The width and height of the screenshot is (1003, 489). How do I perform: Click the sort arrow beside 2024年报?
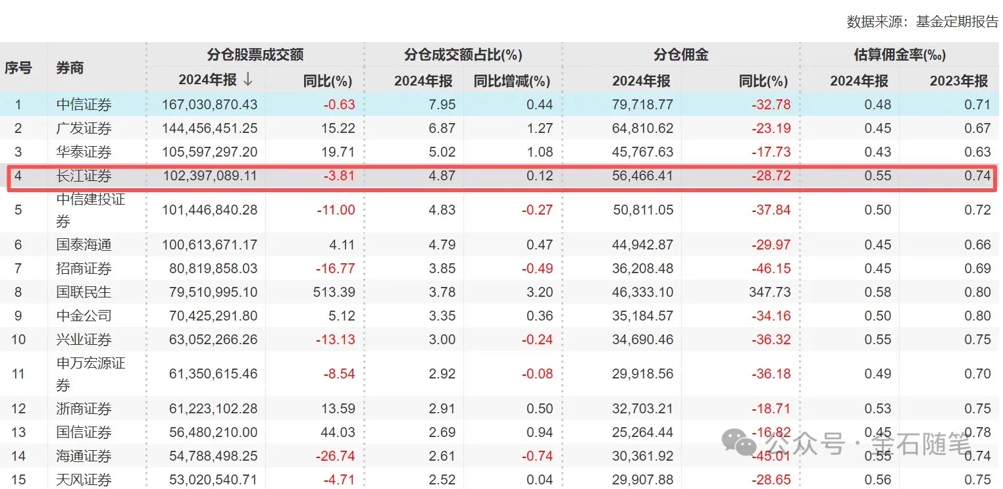[x=247, y=80]
